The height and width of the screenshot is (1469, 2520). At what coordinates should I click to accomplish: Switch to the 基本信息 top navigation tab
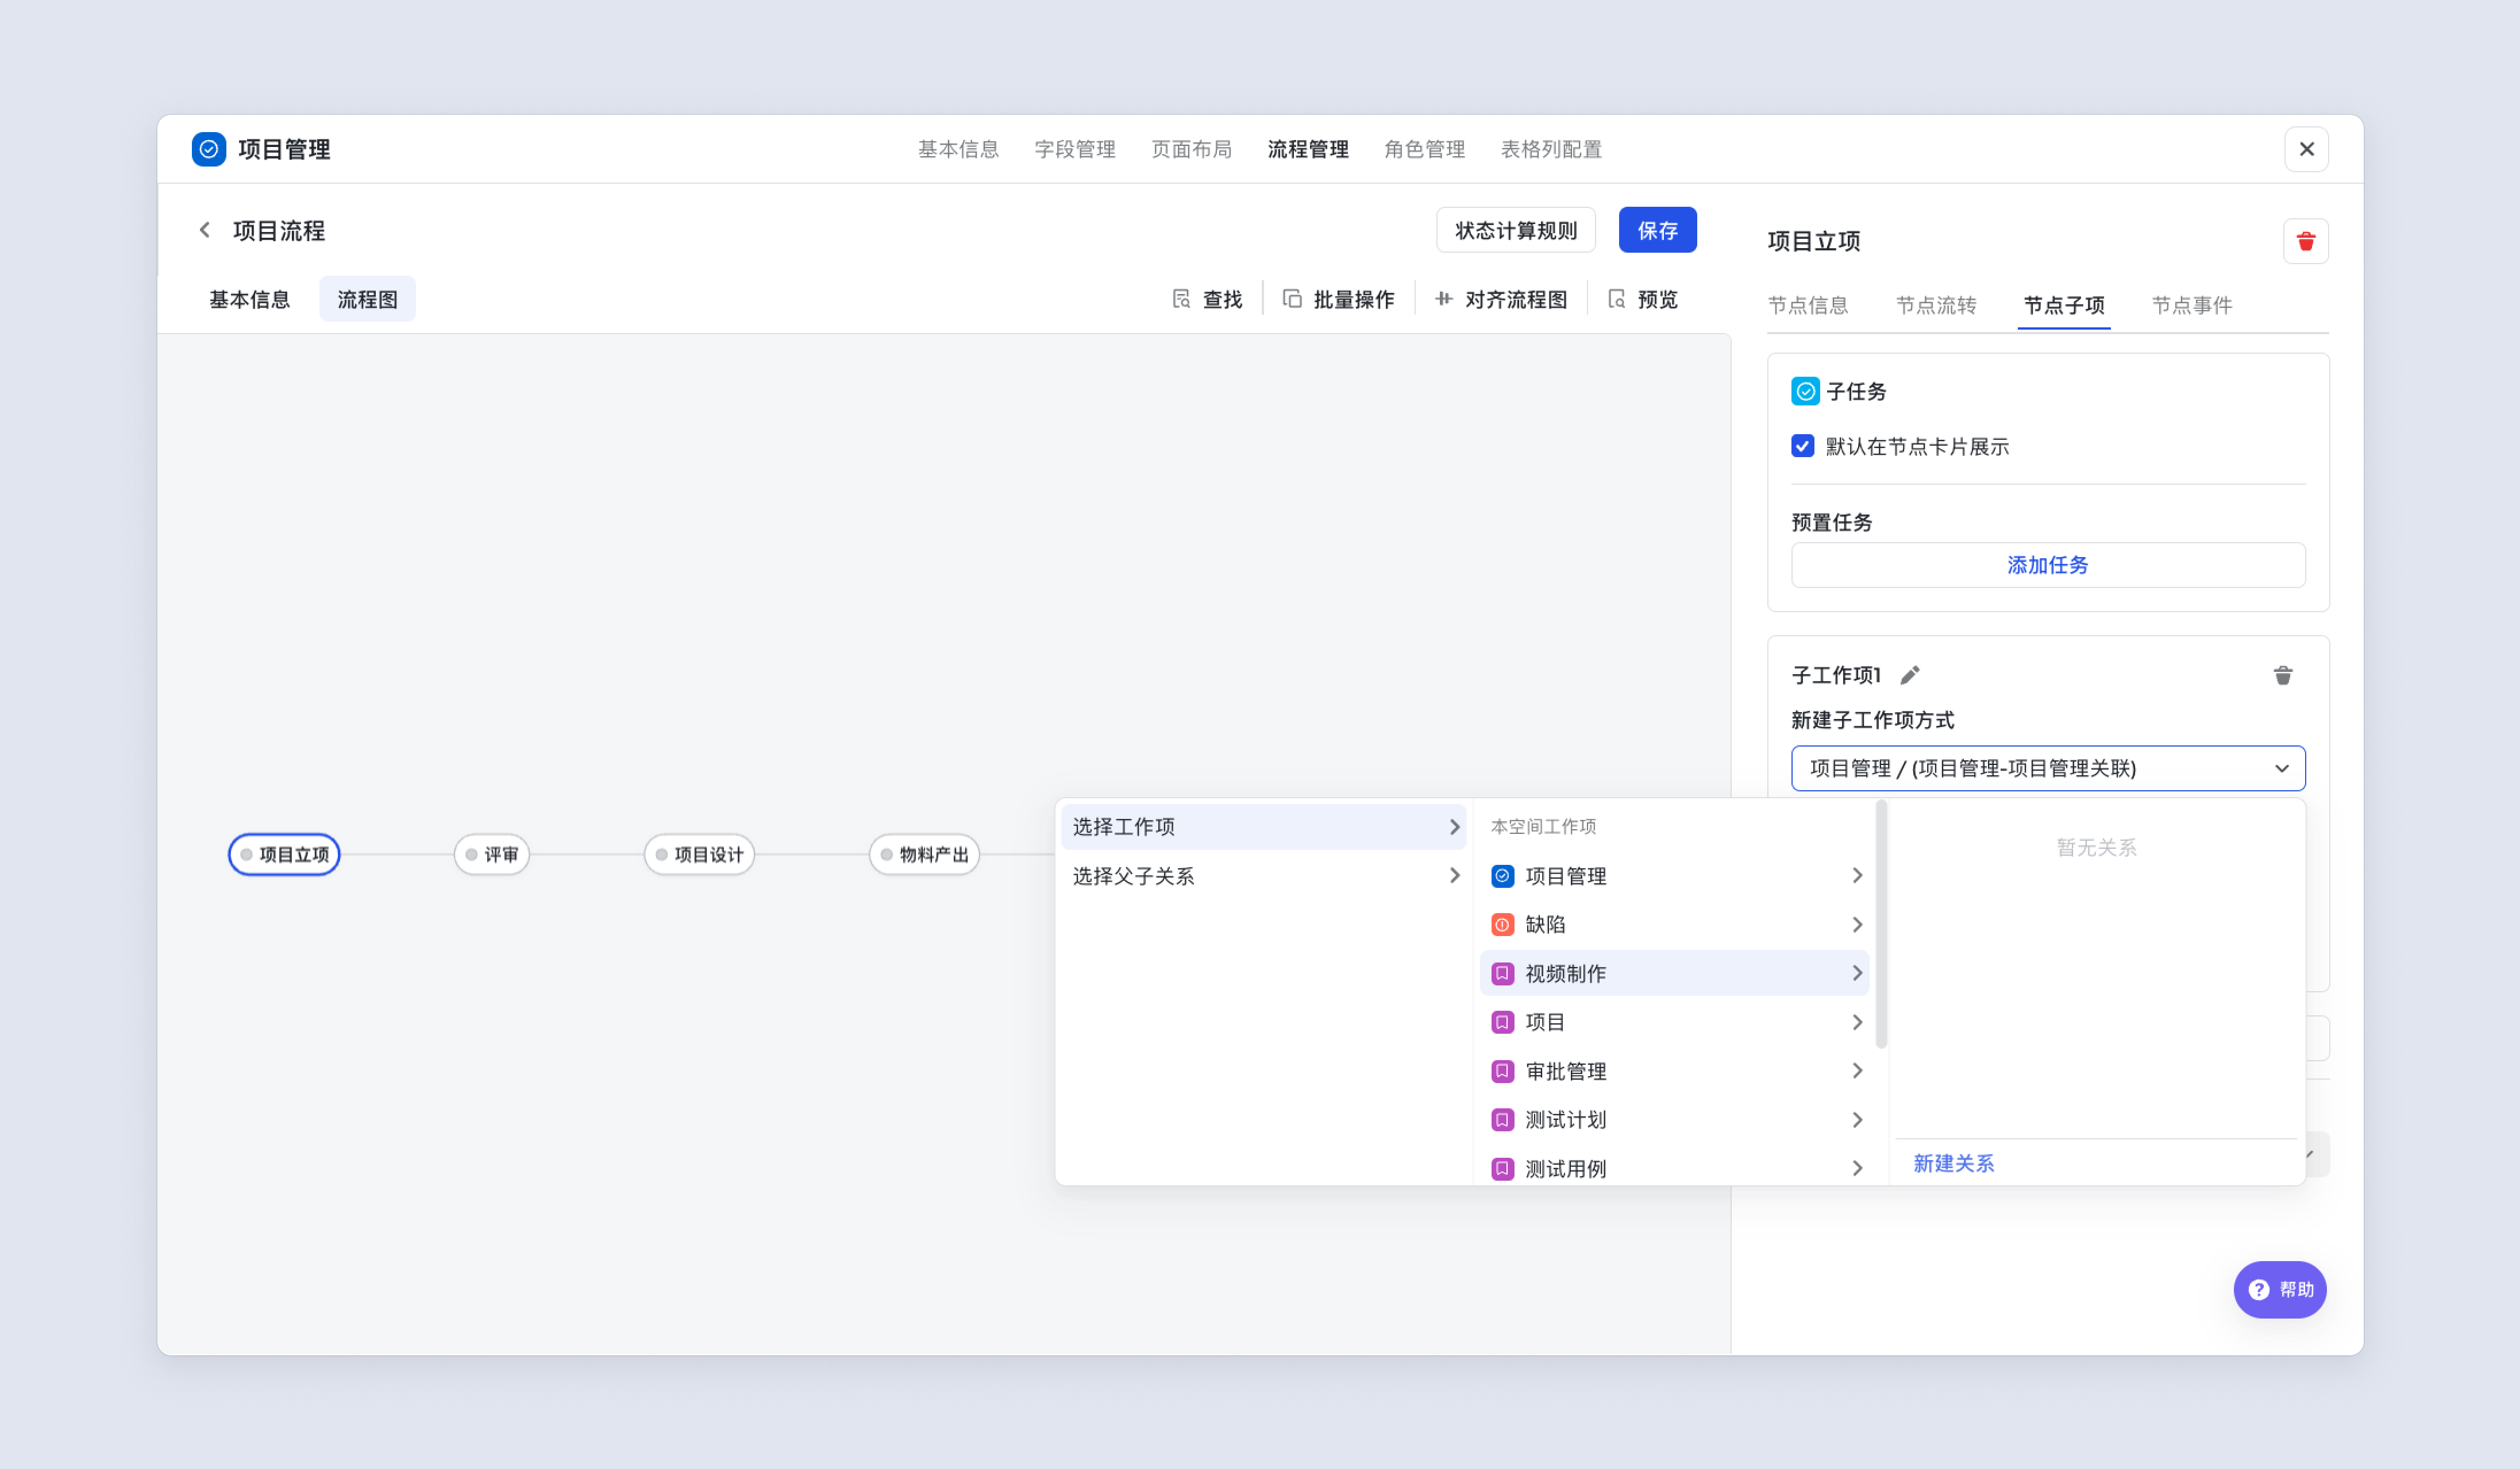[x=958, y=149]
